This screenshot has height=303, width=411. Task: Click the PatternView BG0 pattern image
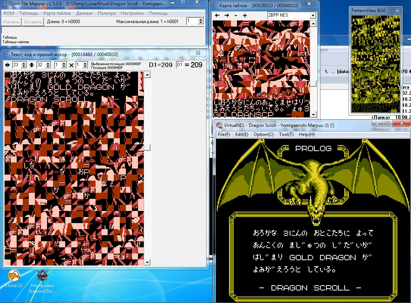pos(376,64)
